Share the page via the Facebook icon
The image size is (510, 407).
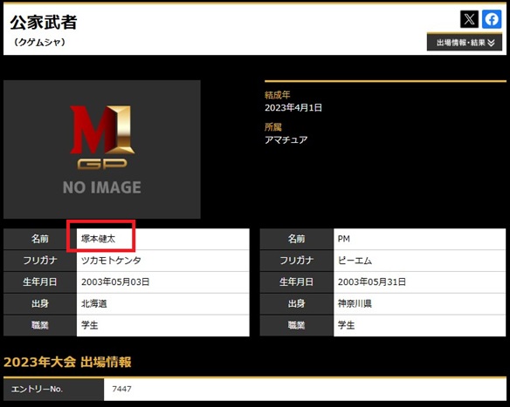click(x=492, y=19)
